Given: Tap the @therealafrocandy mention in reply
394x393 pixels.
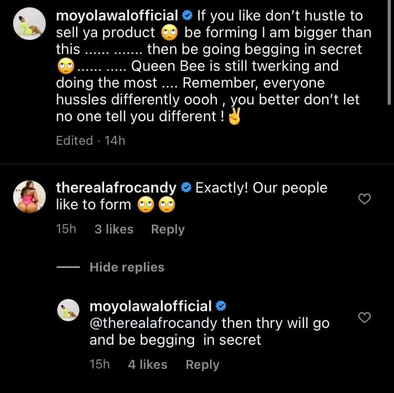Looking at the screenshot, I should click(154, 323).
